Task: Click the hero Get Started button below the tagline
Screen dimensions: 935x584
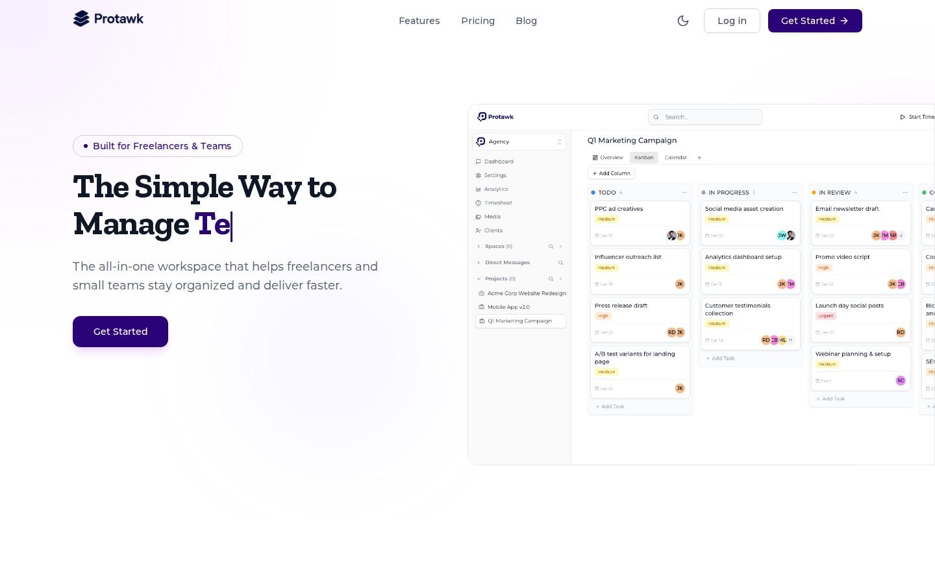Action: pos(120,332)
